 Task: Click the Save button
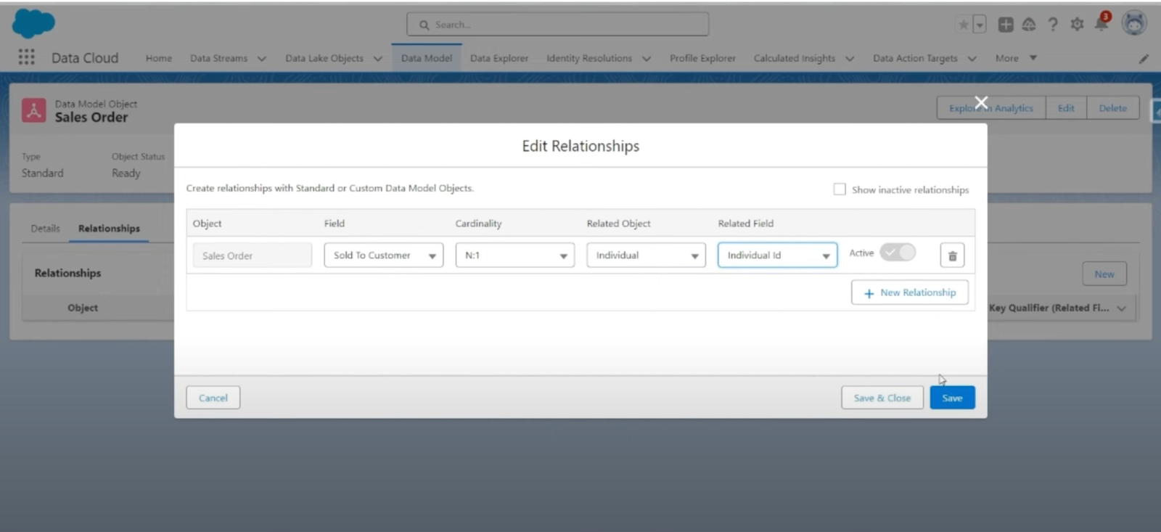[952, 398]
